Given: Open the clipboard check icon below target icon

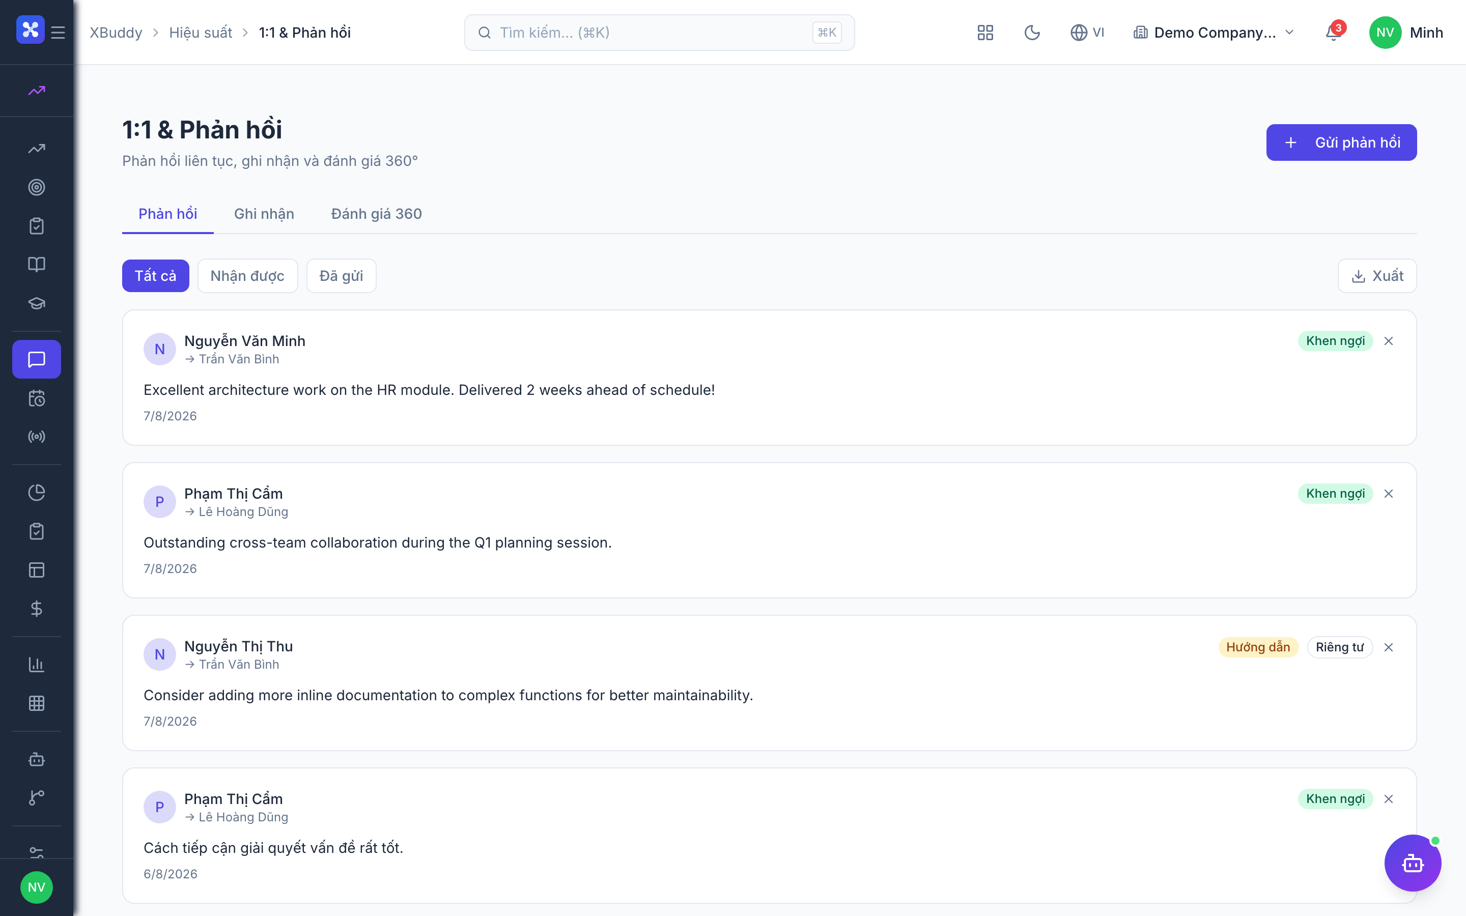Looking at the screenshot, I should coord(36,226).
